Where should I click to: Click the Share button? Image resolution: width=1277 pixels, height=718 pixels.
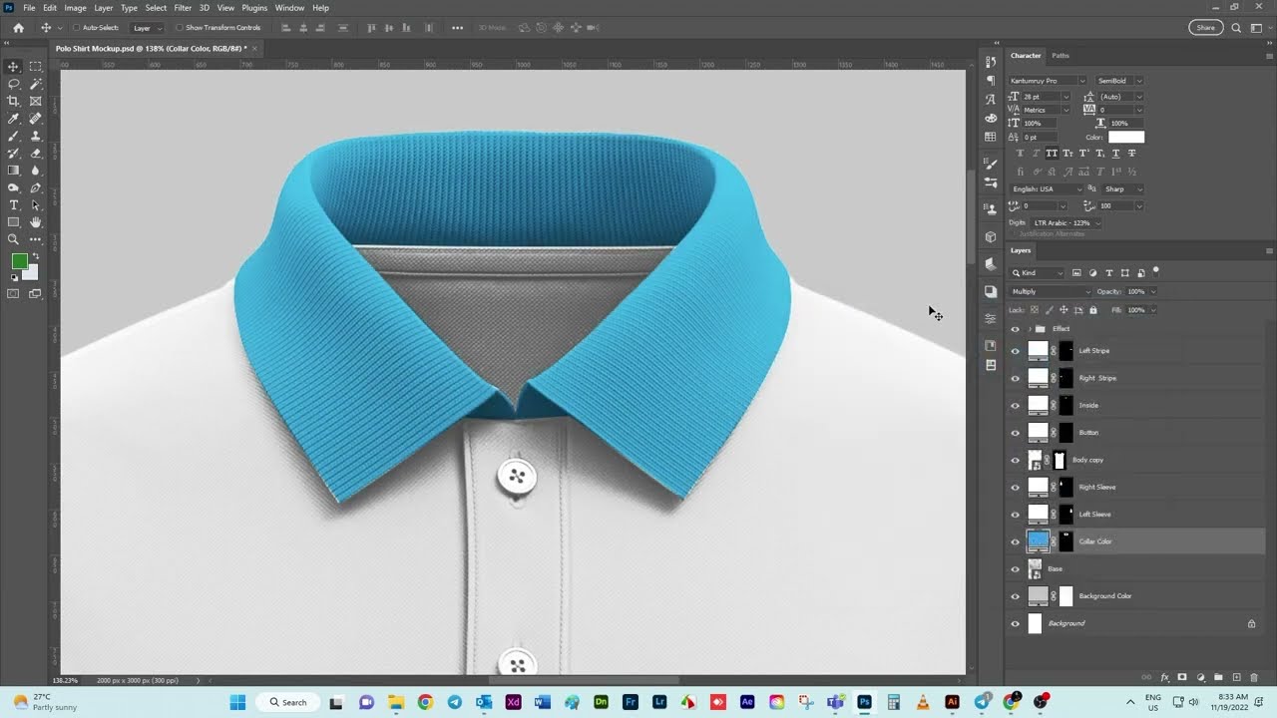pos(1206,28)
